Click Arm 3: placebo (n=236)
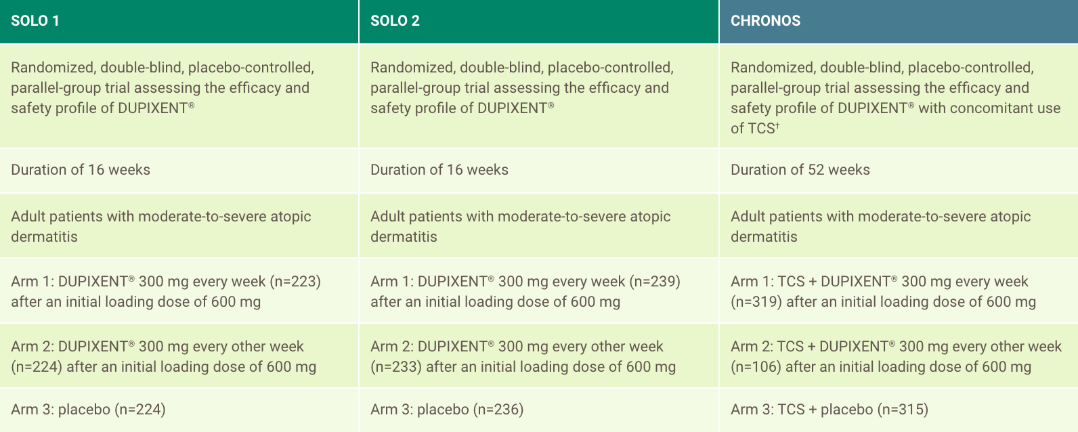The width and height of the screenshot is (1078, 432). (447, 409)
